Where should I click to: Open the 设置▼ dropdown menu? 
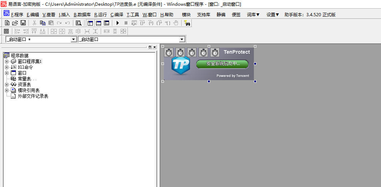tap(273, 14)
